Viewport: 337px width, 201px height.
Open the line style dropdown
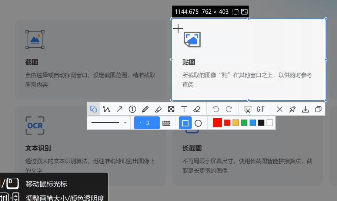125,123
